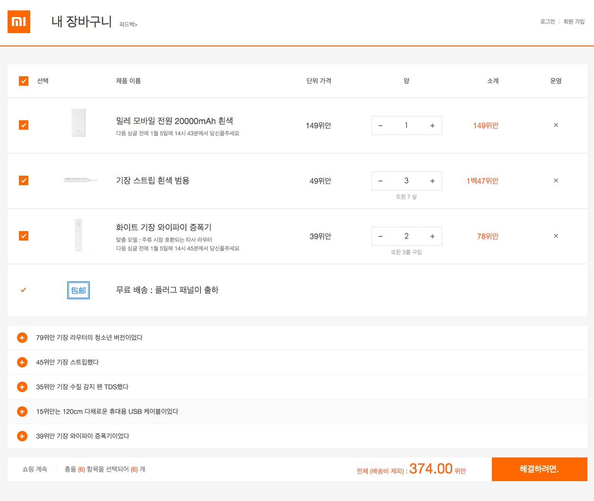The image size is (594, 501).
Task: Open the 로그인 login link
Action: 547,22
